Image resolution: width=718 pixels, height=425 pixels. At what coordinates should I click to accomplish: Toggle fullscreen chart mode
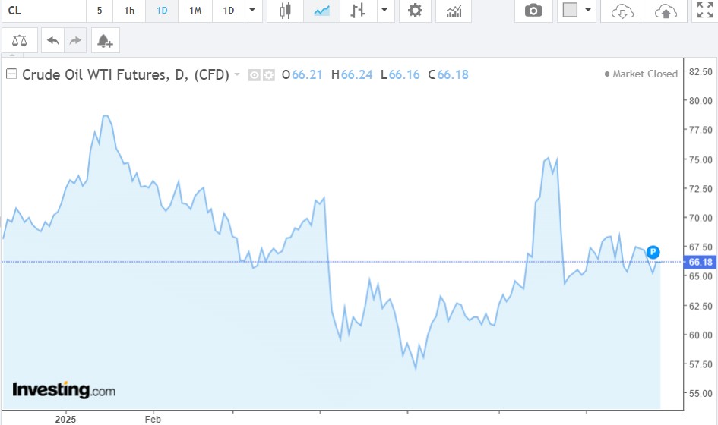[x=704, y=11]
